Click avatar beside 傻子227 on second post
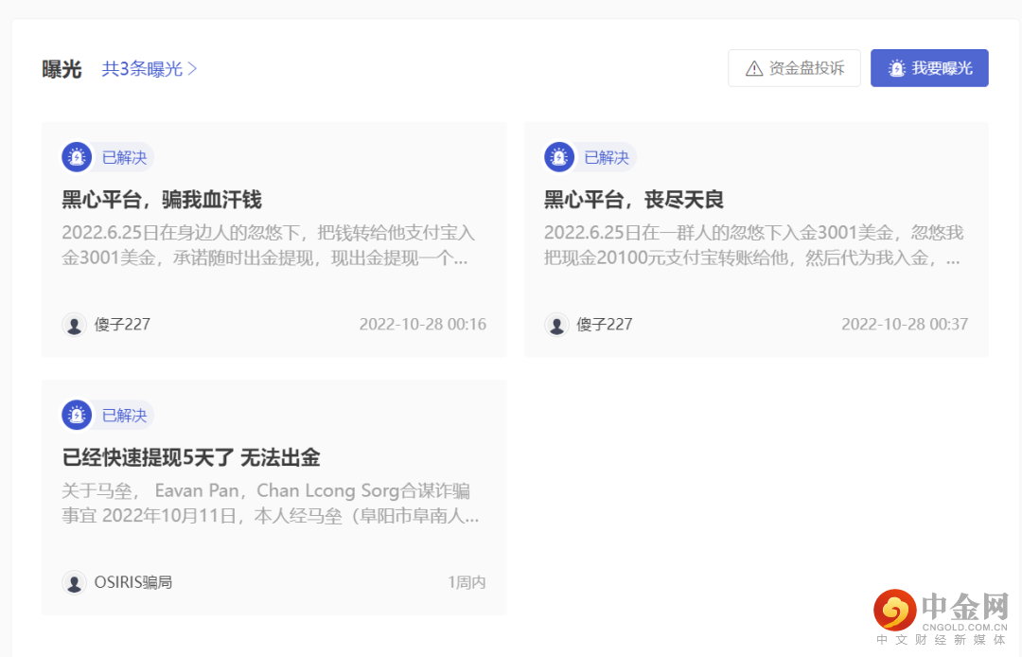Screen dimensions: 1022x657 (556, 324)
